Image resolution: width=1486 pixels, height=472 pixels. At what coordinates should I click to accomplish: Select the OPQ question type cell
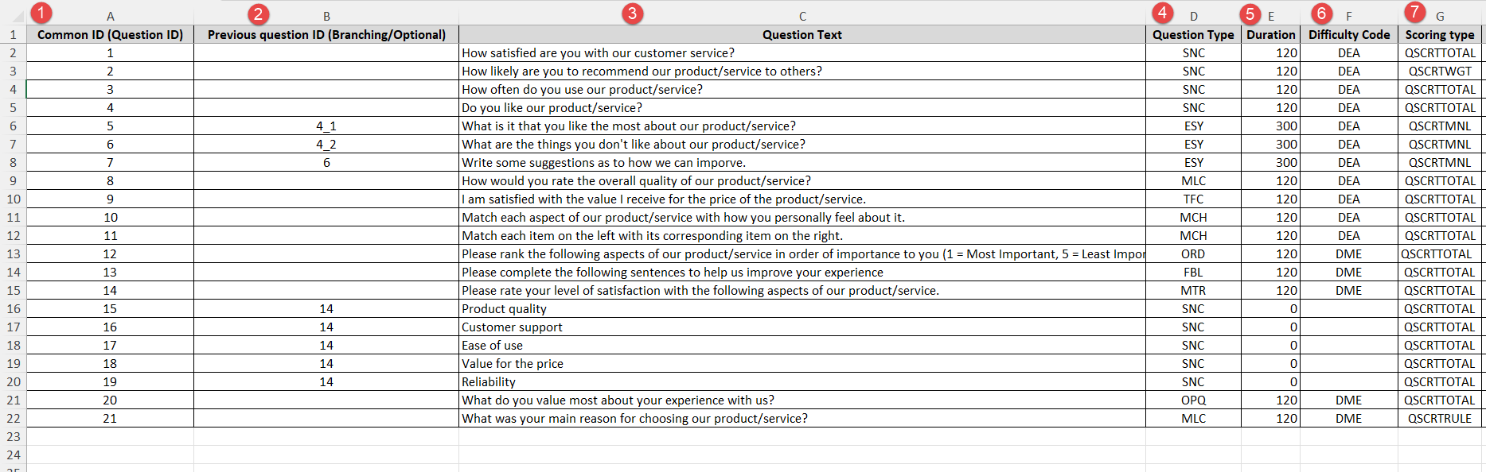1193,400
